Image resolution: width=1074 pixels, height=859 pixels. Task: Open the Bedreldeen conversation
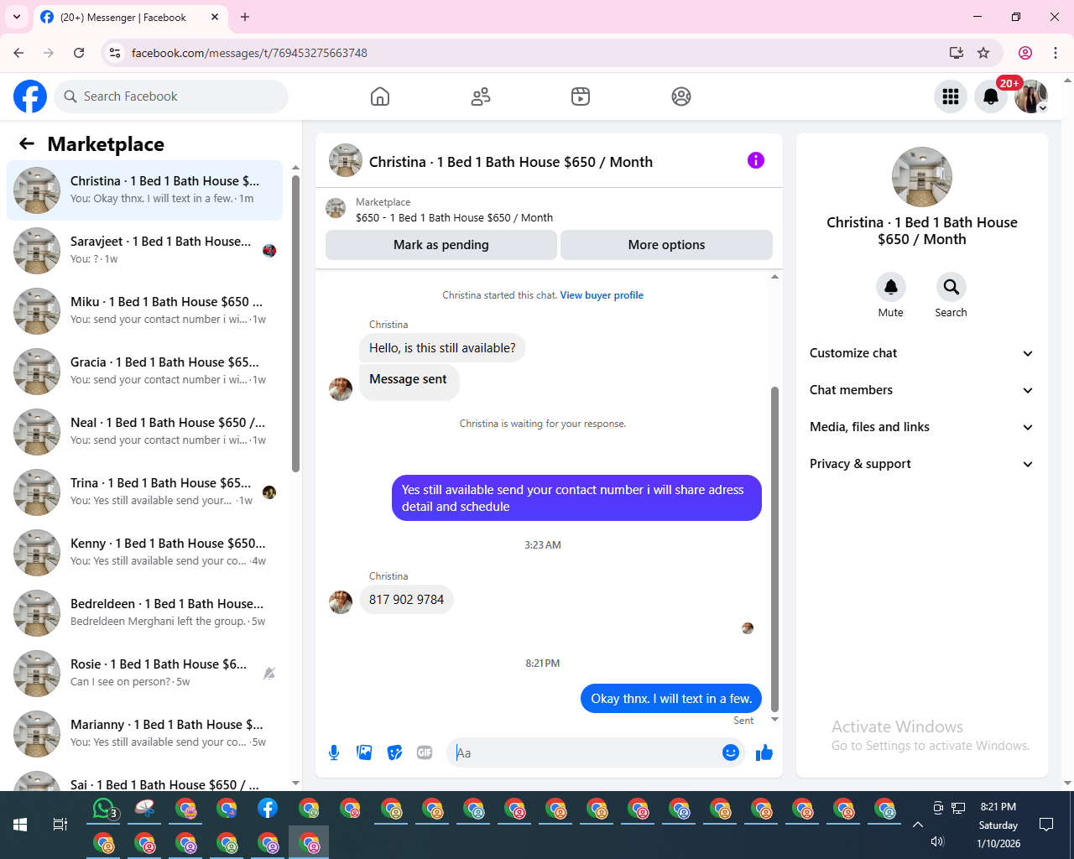(145, 612)
